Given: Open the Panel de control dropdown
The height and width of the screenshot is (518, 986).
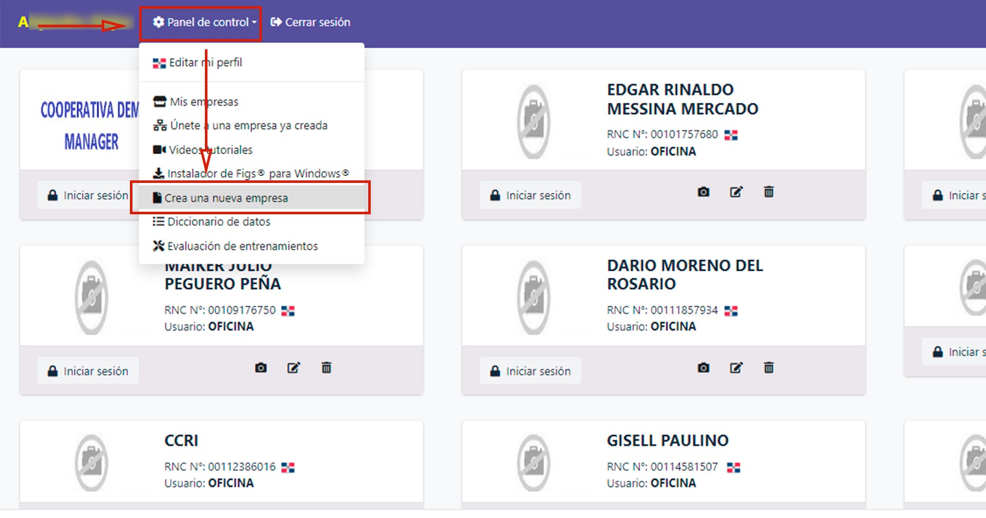Looking at the screenshot, I should [205, 23].
